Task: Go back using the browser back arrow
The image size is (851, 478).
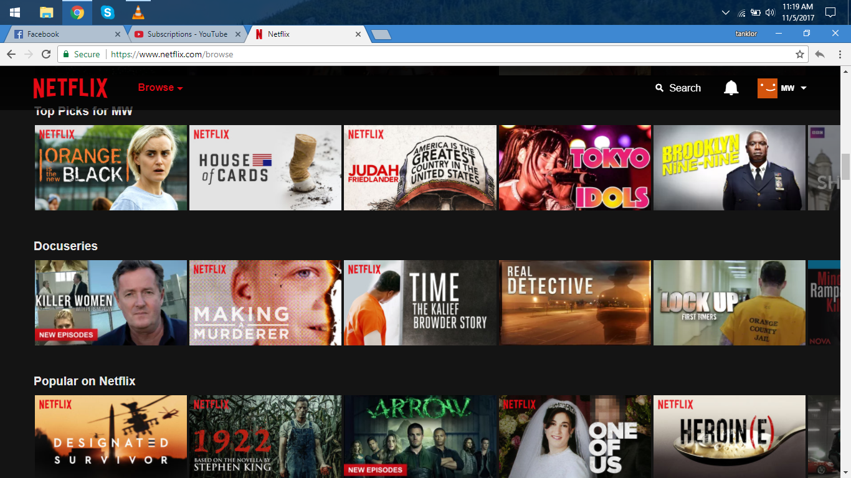Action: 11,54
